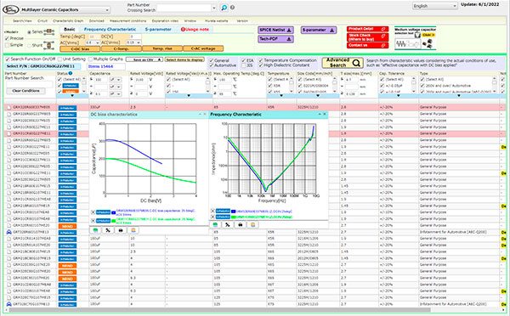Expand the Cap. Tolerance filter list
Viewport: 510px width, 316px height.
[x=399, y=96]
